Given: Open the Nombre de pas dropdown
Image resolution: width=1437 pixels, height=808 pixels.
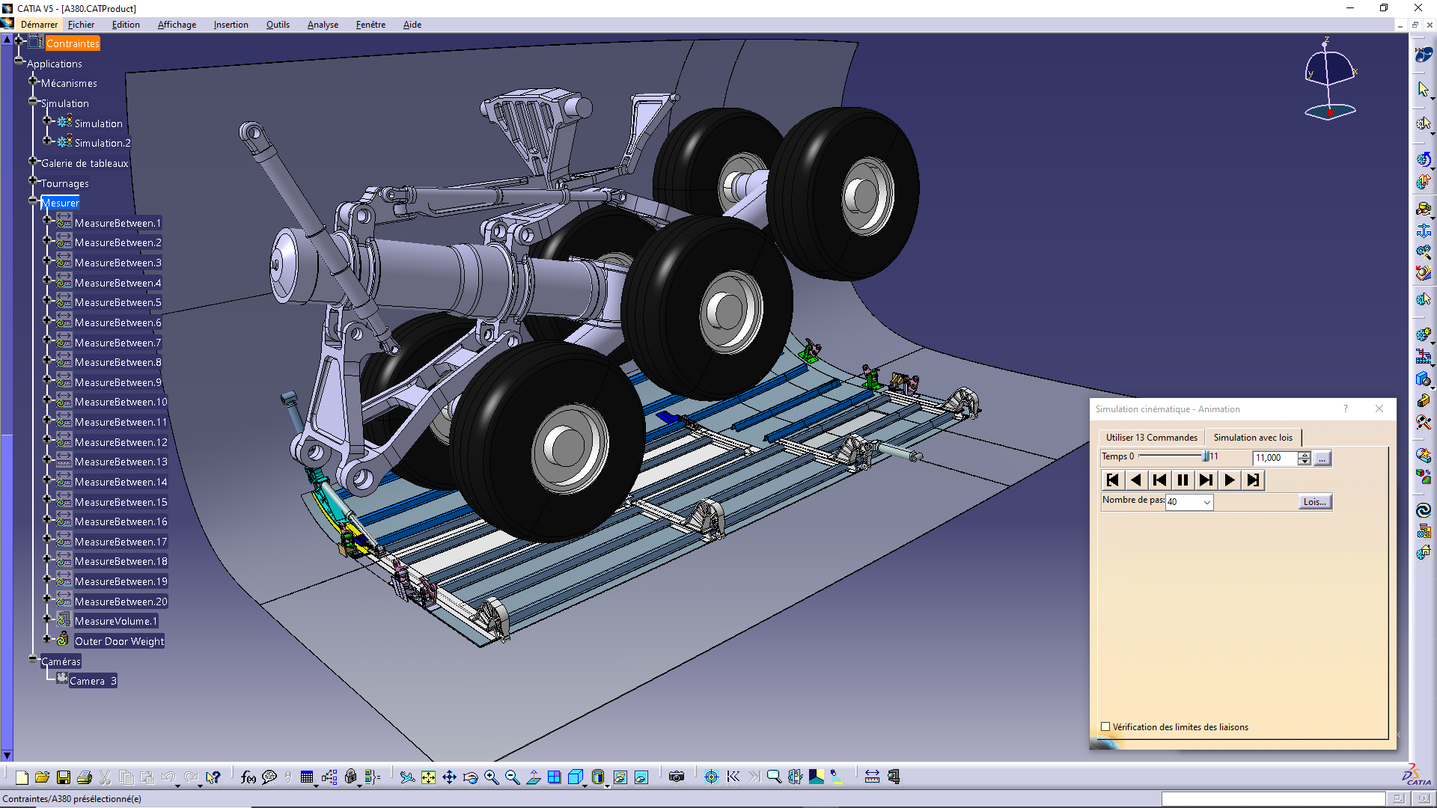Looking at the screenshot, I should point(1206,502).
